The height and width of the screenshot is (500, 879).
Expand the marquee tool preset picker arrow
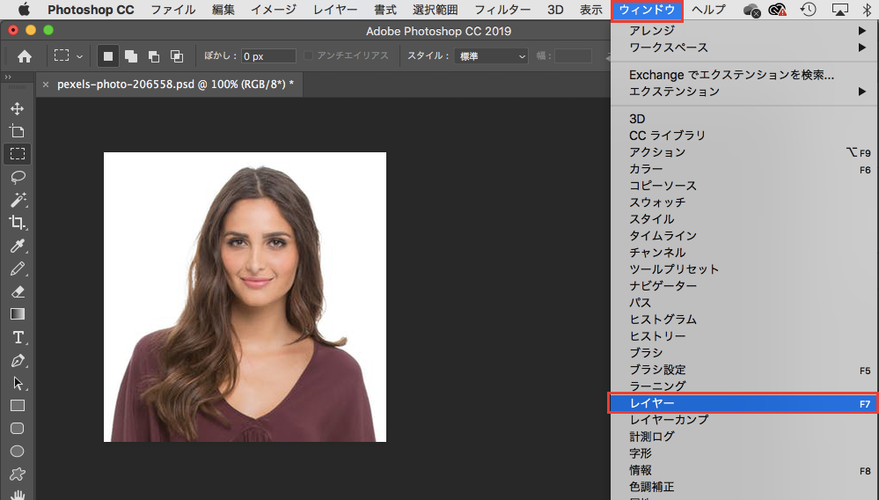coord(80,56)
